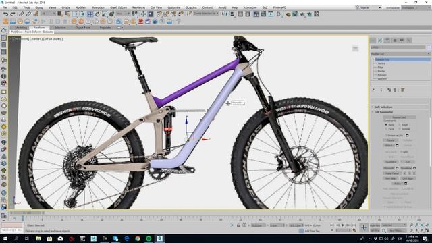Click Play Animation button
Viewport: 432px width, 243px height.
(343, 225)
